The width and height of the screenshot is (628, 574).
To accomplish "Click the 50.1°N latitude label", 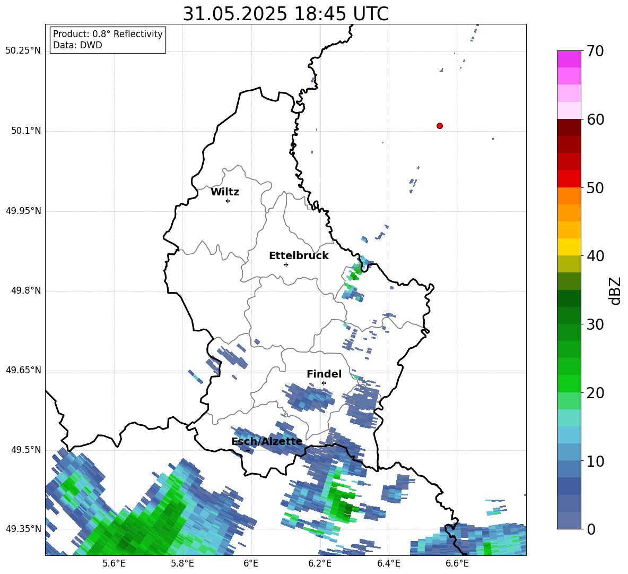I will [27, 131].
